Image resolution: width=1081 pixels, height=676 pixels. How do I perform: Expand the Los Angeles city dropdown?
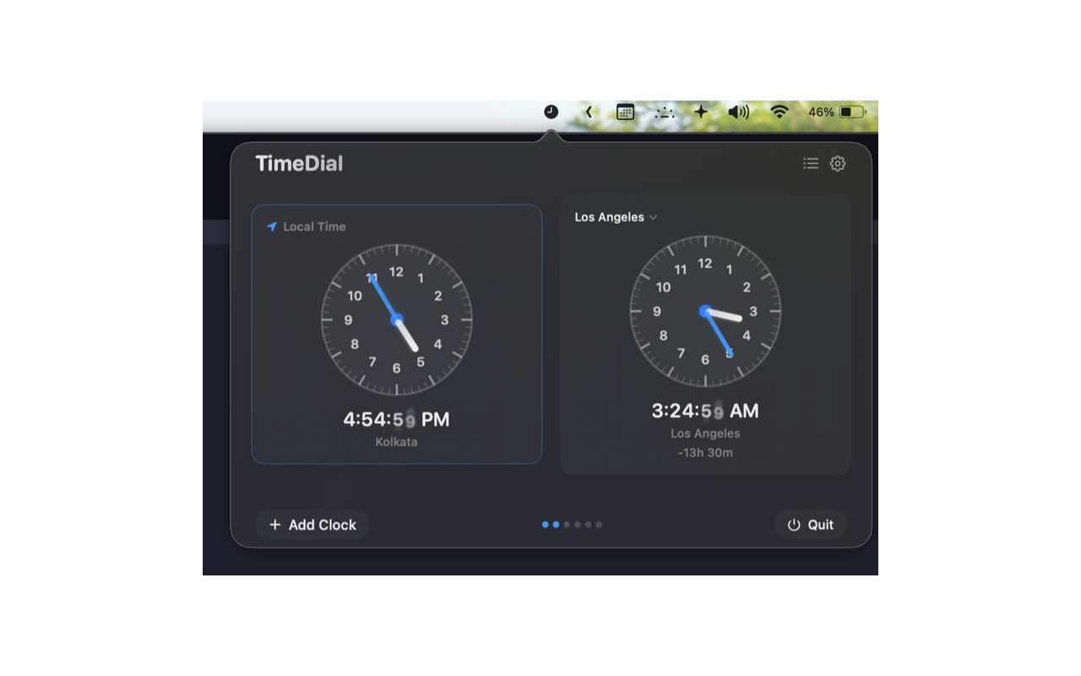tap(616, 216)
